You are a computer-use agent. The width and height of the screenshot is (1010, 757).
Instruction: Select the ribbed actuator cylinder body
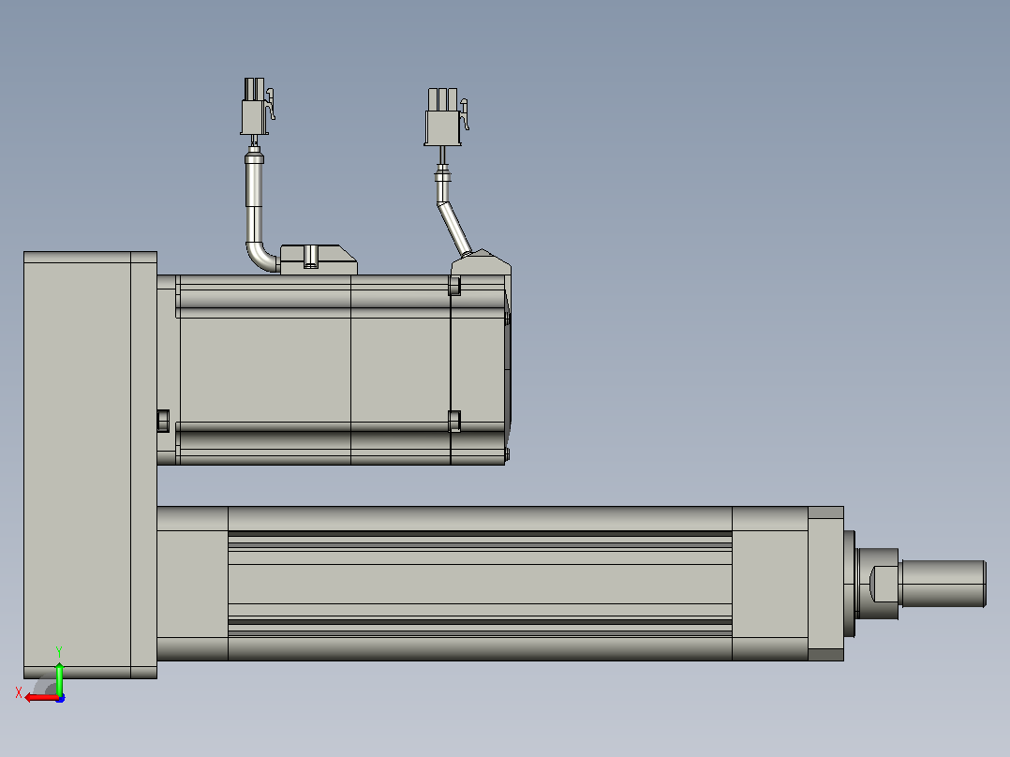point(480,583)
